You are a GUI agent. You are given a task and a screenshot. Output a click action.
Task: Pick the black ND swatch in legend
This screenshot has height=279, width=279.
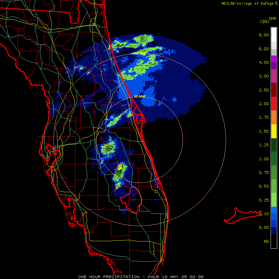coord(274,241)
